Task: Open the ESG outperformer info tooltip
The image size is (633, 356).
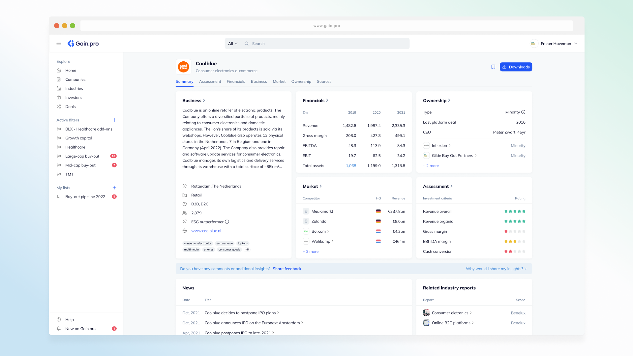Action: (227, 222)
